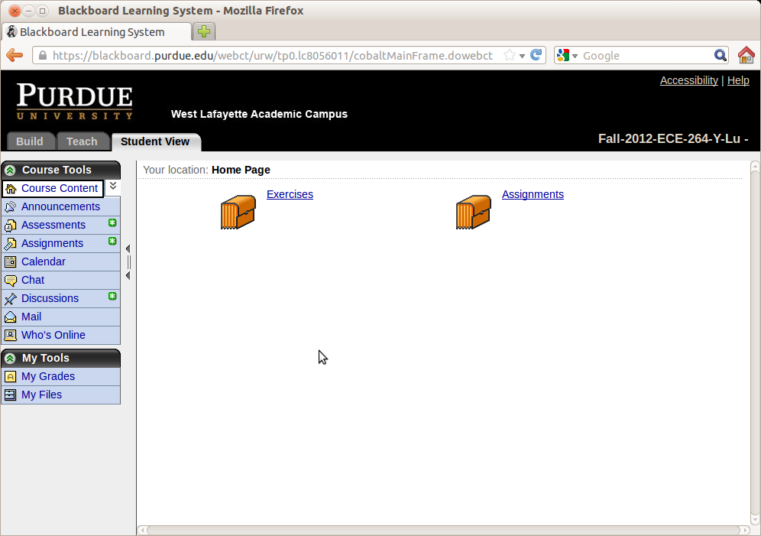Click the Announcements sidebar icon

[11, 207]
